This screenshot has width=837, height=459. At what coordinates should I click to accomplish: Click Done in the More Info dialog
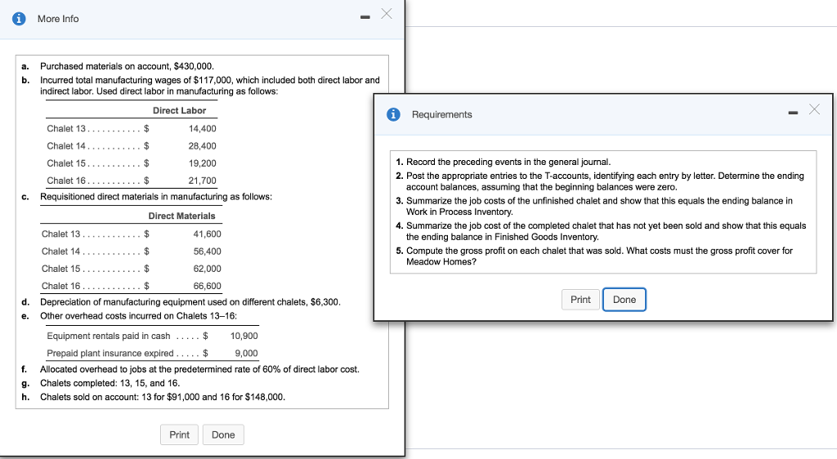[x=223, y=434]
